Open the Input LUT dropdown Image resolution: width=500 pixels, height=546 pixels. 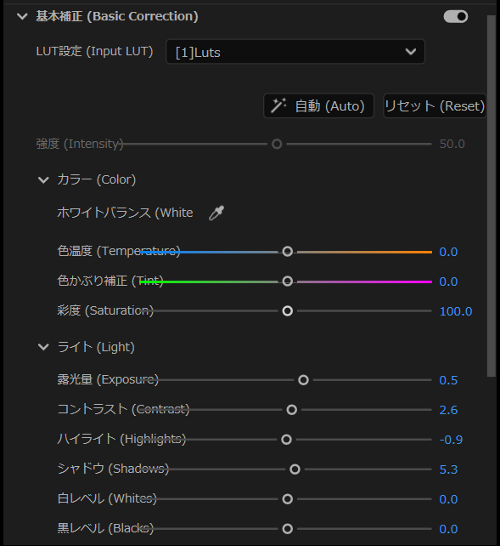click(295, 52)
